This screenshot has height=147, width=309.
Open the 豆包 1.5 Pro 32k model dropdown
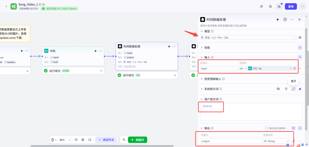coord(248,37)
